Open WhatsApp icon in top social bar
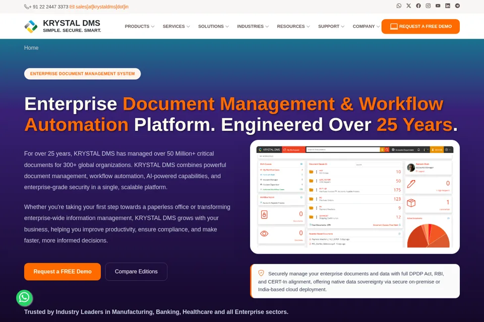484x322 pixels. pyautogui.click(x=399, y=6)
